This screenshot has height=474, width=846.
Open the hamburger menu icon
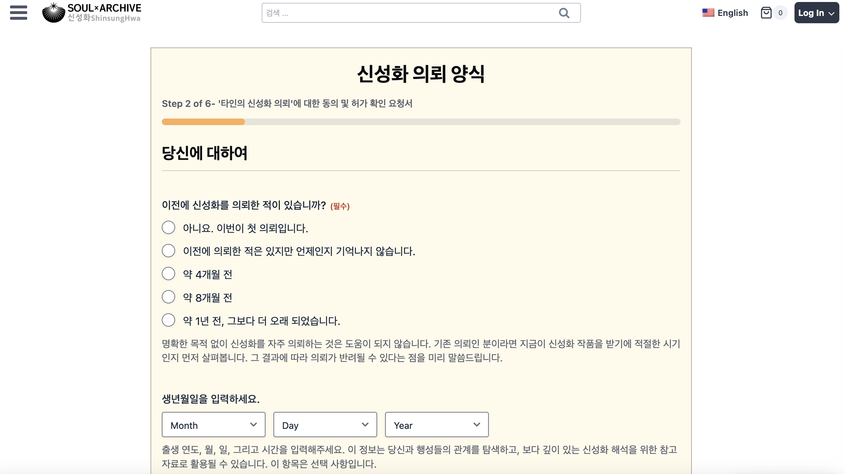19,13
